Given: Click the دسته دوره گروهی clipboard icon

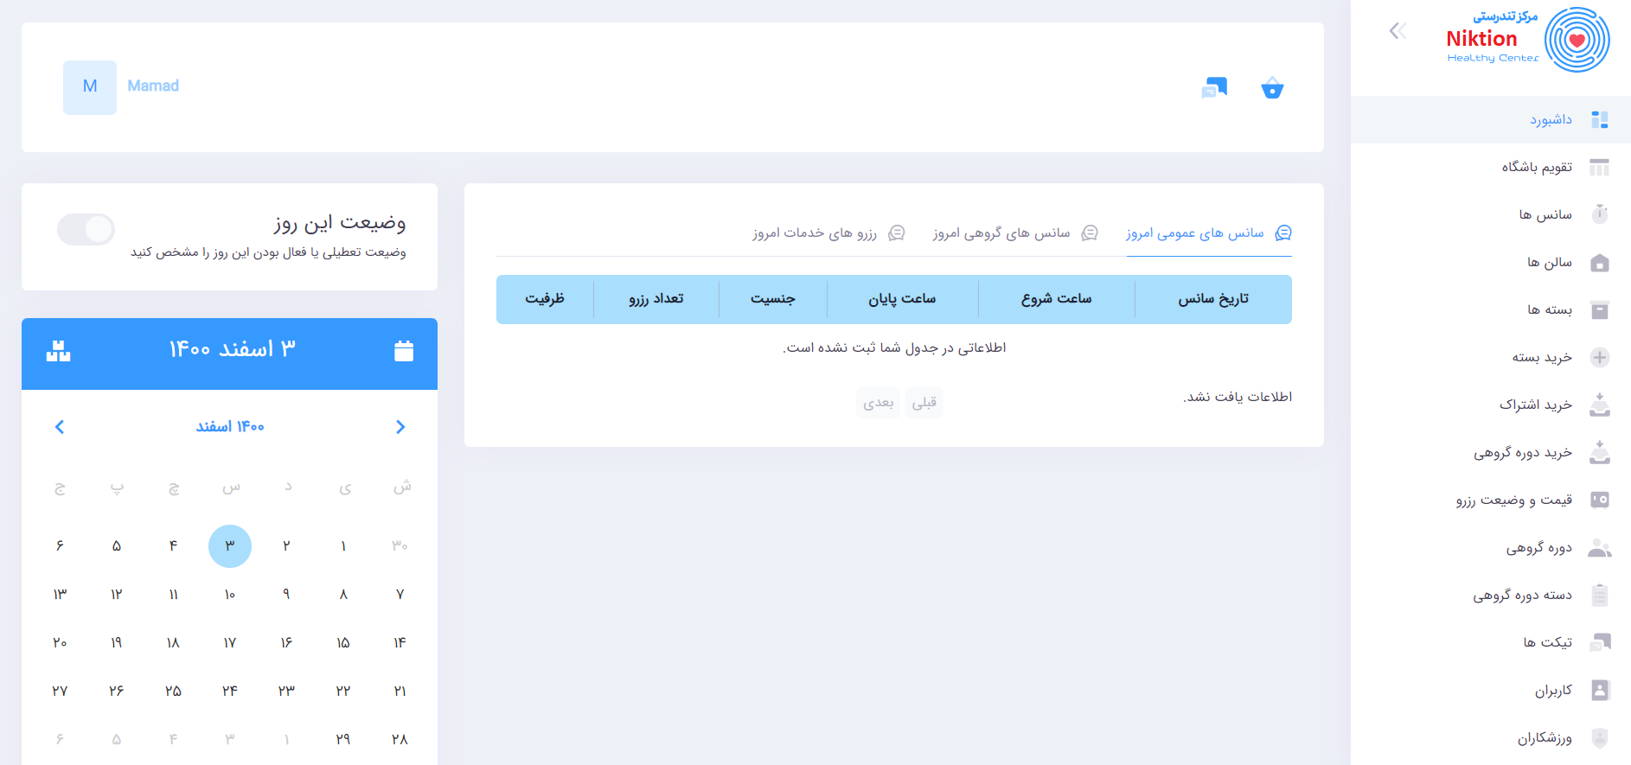Looking at the screenshot, I should click(x=1600, y=595).
